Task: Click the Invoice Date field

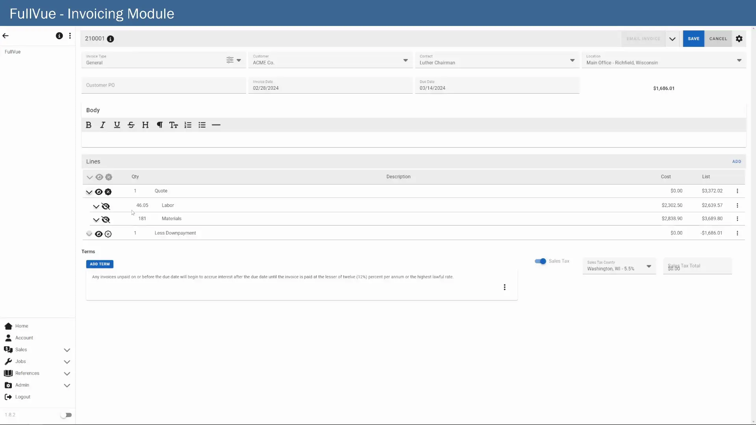Action: [x=330, y=85]
